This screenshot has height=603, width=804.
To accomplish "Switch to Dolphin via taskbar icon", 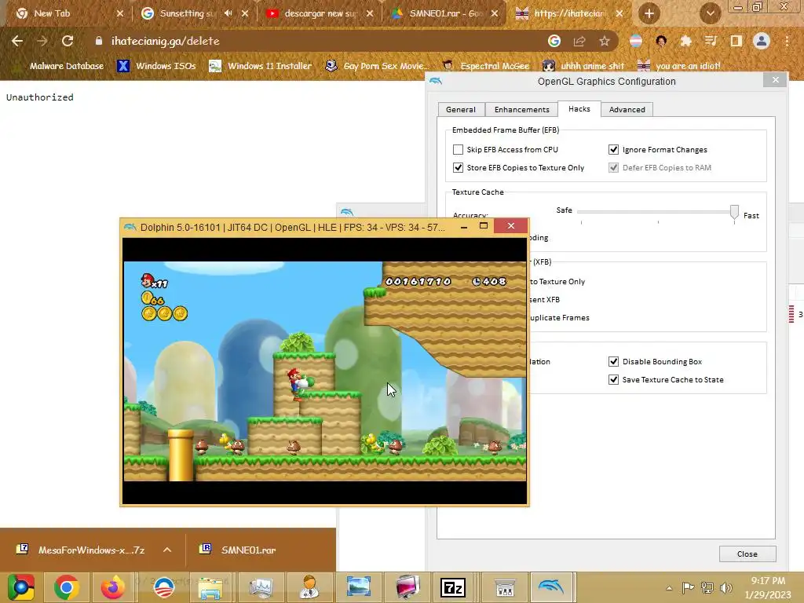I will pyautogui.click(x=551, y=587).
